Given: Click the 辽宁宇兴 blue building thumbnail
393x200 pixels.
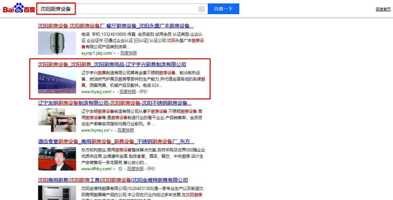Looking at the screenshot, I should [x=57, y=82].
